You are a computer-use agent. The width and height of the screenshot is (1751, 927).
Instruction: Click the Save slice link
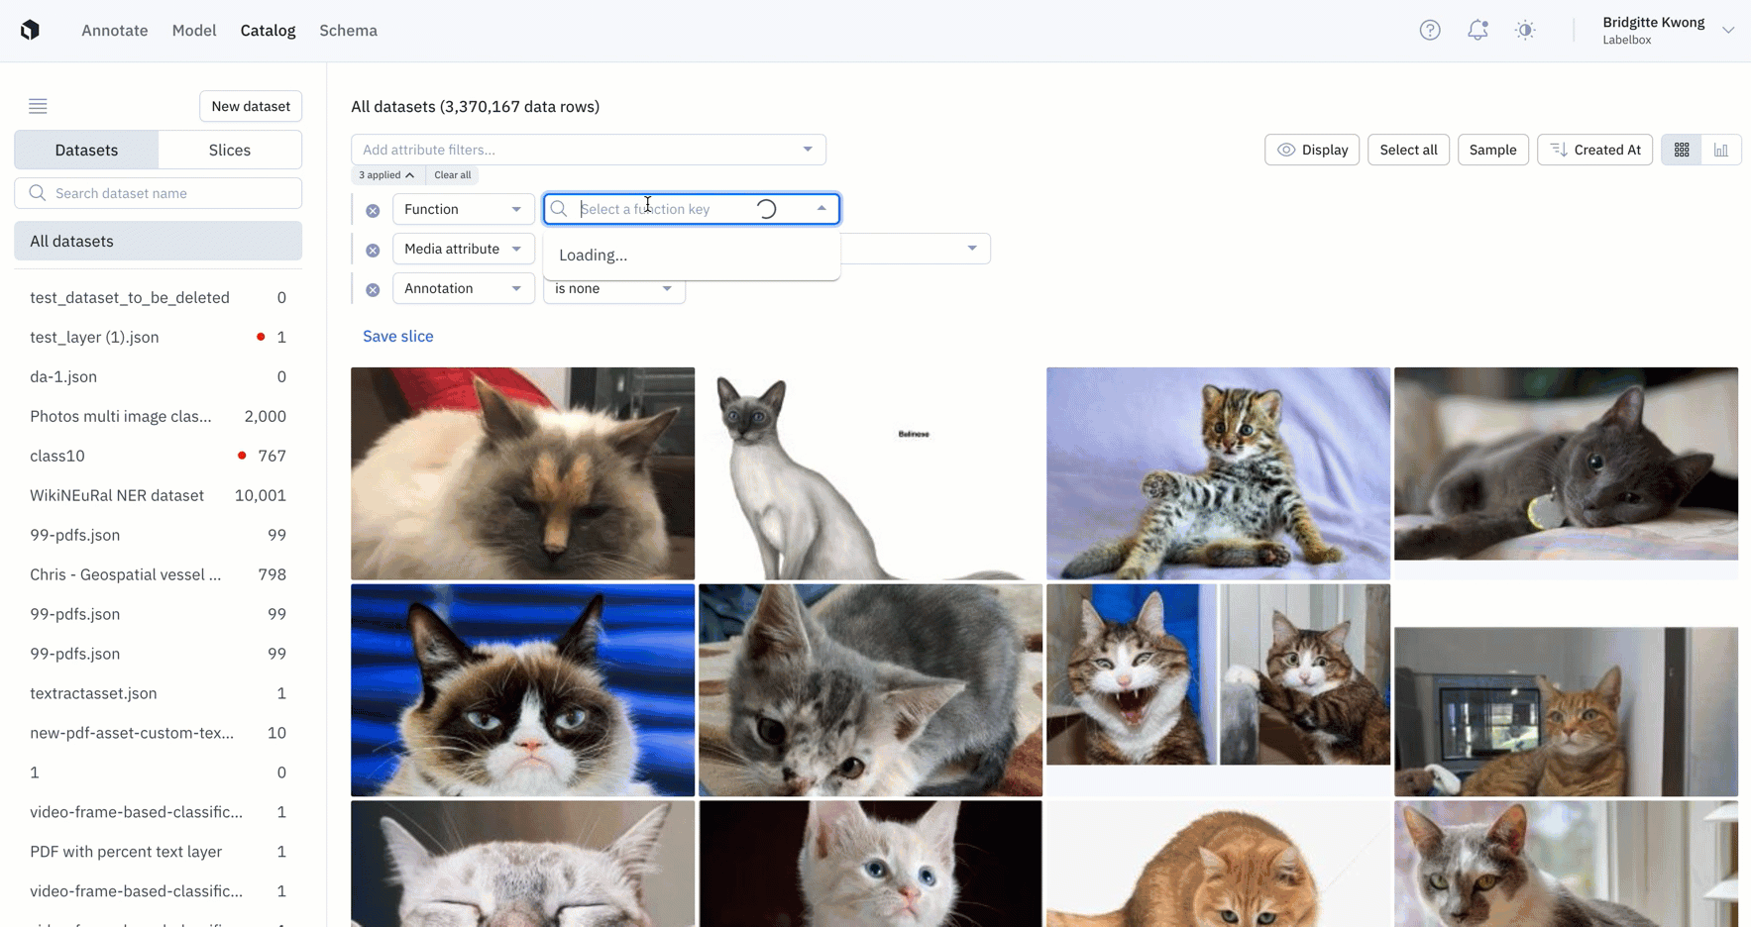click(398, 336)
